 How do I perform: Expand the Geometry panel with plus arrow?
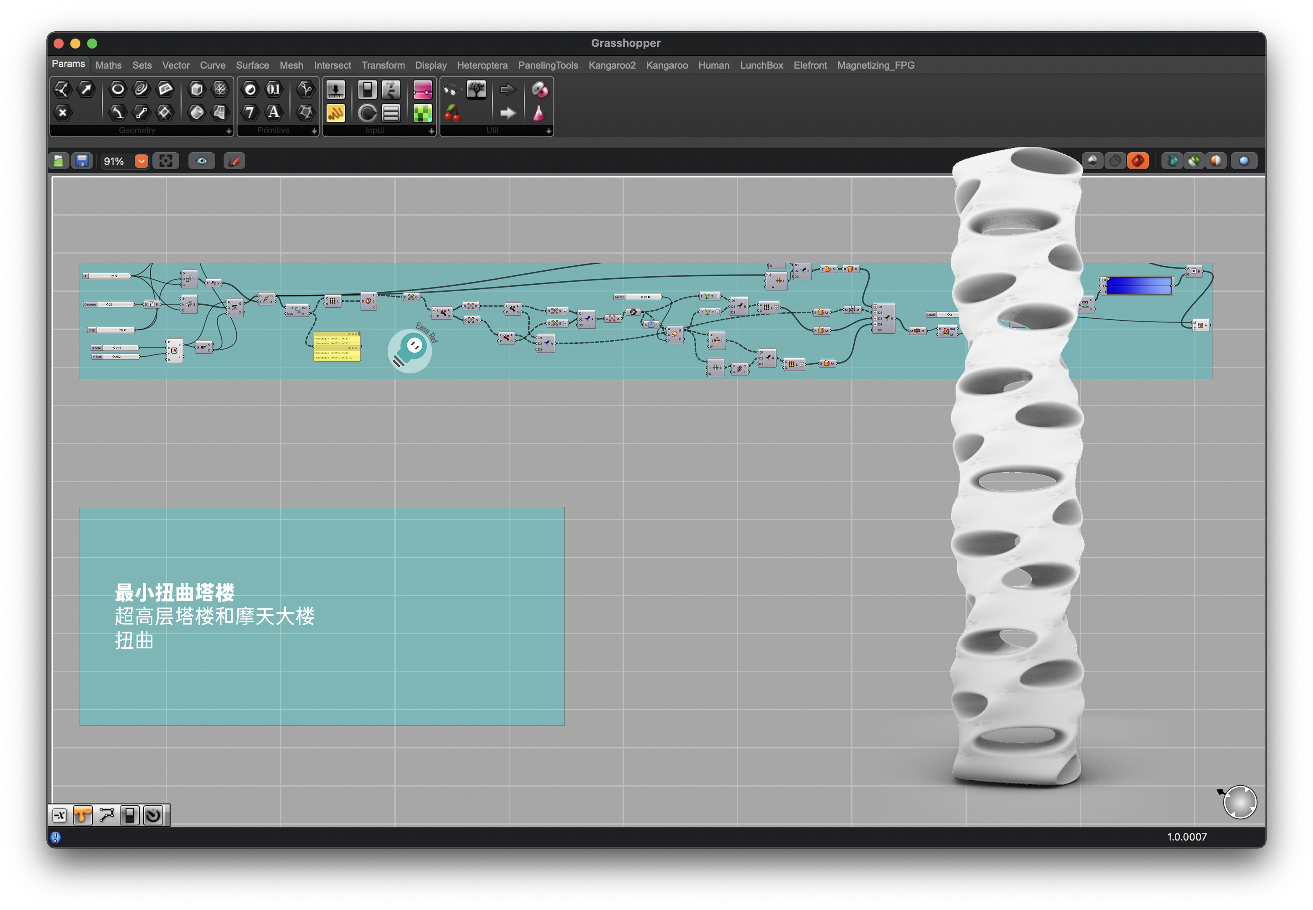point(229,131)
